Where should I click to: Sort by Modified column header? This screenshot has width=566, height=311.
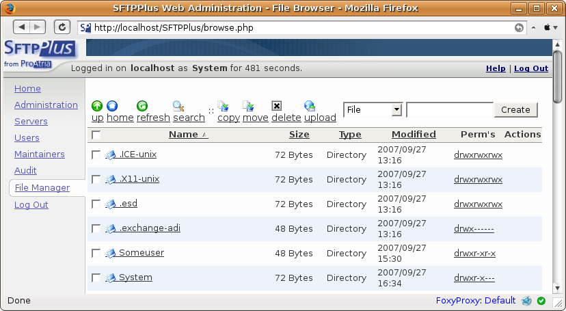[414, 134]
